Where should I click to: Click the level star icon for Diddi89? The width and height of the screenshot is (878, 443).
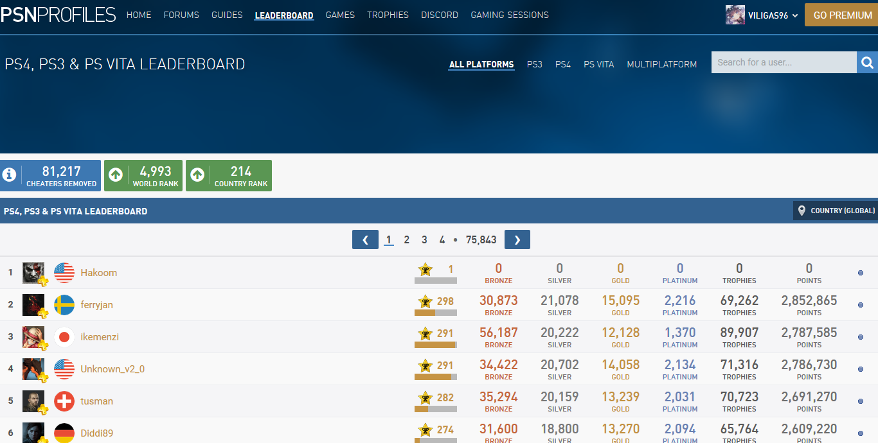[x=425, y=430]
